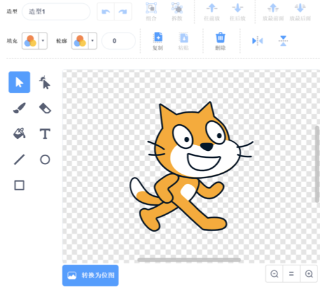The width and height of the screenshot is (320, 289).
Task: Click the Redo arrow button
Action: 123,11
